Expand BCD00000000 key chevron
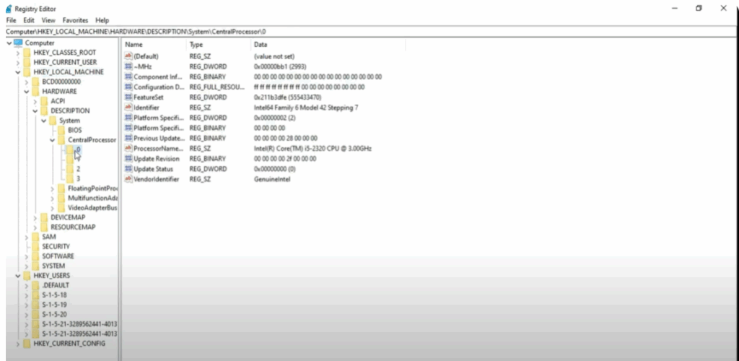Image resolution: width=739 pixels, height=361 pixels. click(x=27, y=82)
